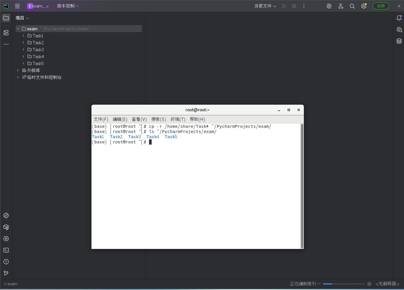Viewport: 404px width, 290px height.
Task: Open the Problems tool window icon
Action: (6, 262)
